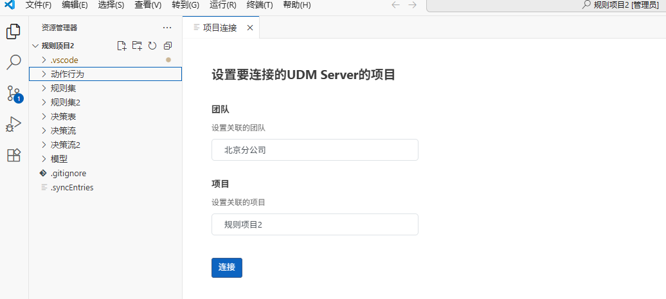Expand the 动作行为 folder
Image resolution: width=666 pixels, height=299 pixels.
point(67,74)
